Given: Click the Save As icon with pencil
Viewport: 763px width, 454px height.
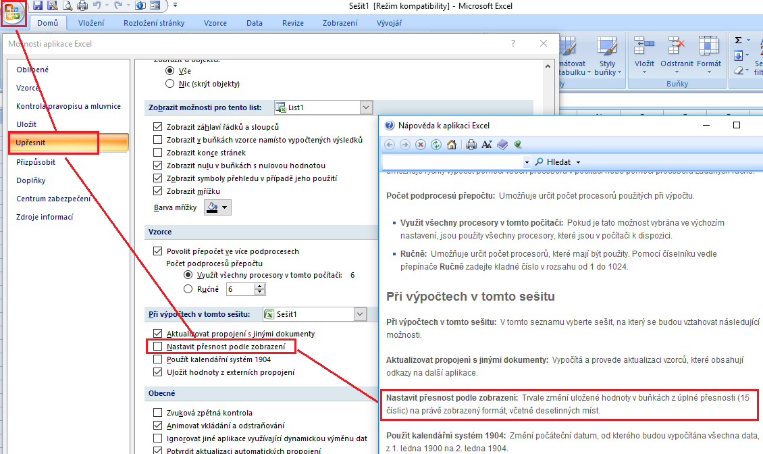Looking at the screenshot, I should (52, 6).
